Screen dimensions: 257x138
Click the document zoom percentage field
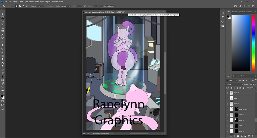coord(86,134)
